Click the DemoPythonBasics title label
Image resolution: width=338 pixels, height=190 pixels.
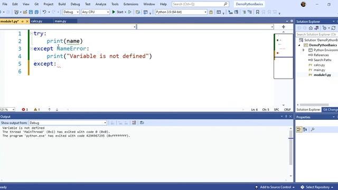click(x=249, y=4)
